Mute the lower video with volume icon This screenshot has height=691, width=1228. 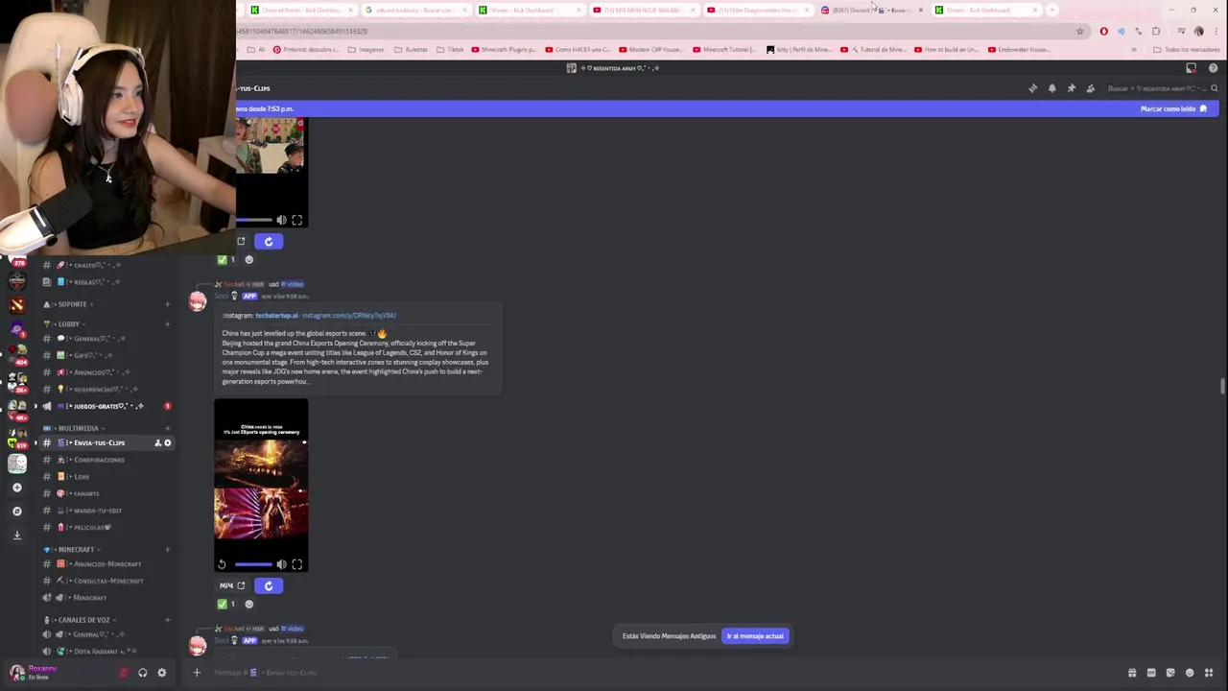tap(282, 564)
